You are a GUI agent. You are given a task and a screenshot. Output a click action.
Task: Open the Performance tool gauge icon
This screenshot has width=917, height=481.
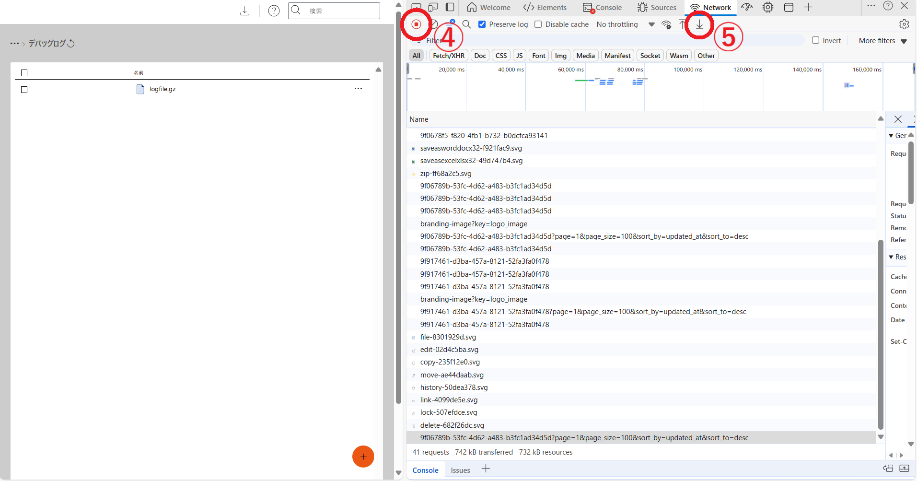coord(747,7)
